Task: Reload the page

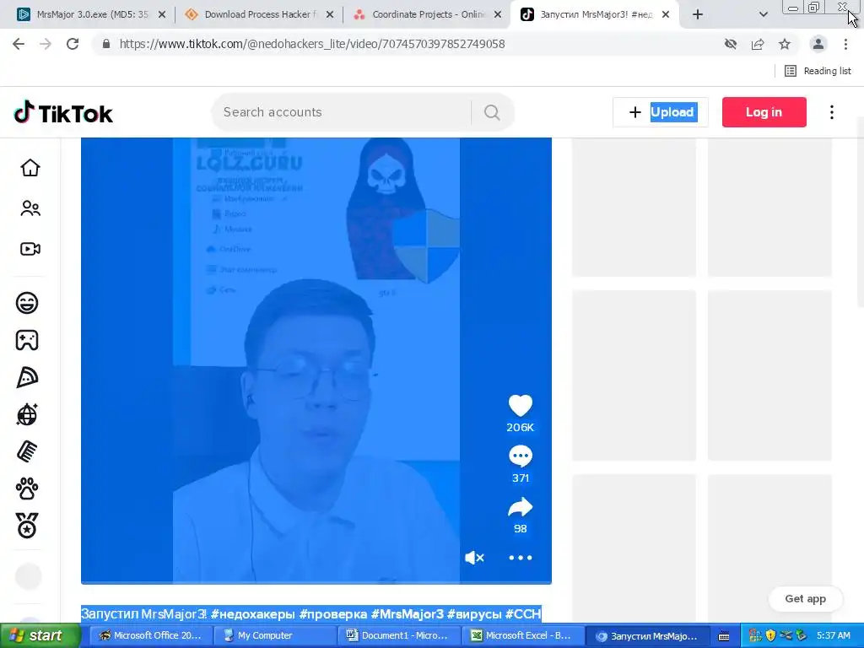Action: click(73, 44)
